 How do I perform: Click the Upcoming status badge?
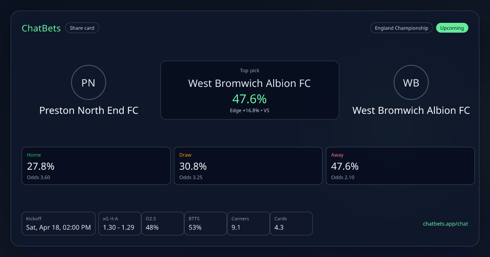(x=452, y=28)
